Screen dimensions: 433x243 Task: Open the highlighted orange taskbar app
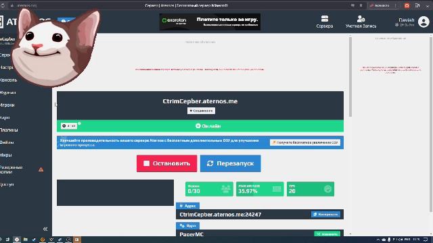point(76,240)
